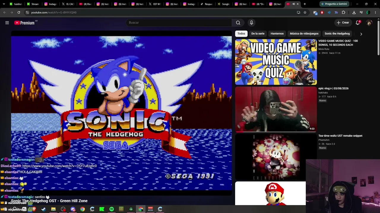Open Chrome's three-dot menu

[x=376, y=12]
